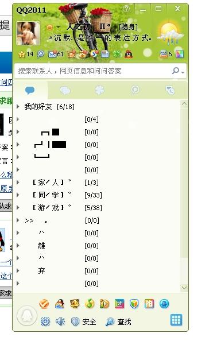The height and width of the screenshot is (349, 217).
Task: Open the Paipai 拍 icon at bottom
Action: tap(149, 304)
